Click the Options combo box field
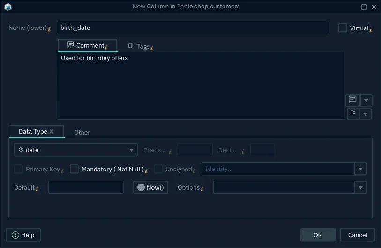This screenshot has width=381, height=248. tap(284, 187)
